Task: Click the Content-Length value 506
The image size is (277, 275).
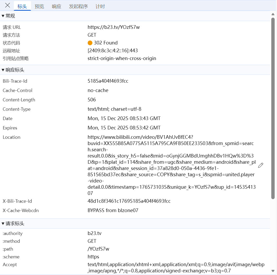Action: pyautogui.click(x=92, y=100)
